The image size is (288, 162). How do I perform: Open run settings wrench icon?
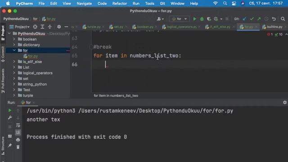(10, 117)
